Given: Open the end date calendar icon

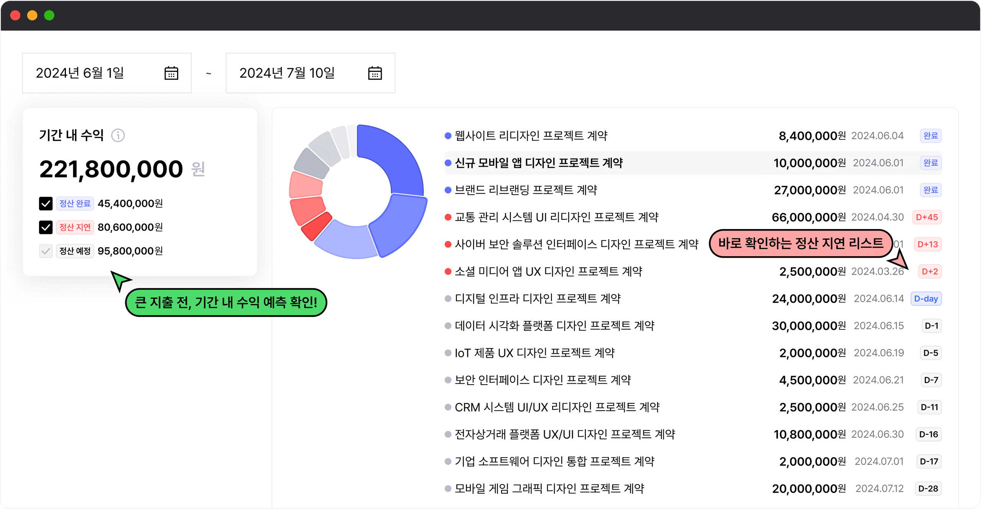Looking at the screenshot, I should (x=375, y=73).
